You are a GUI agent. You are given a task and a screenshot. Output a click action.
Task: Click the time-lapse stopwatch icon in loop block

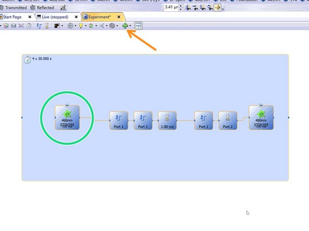[27, 59]
